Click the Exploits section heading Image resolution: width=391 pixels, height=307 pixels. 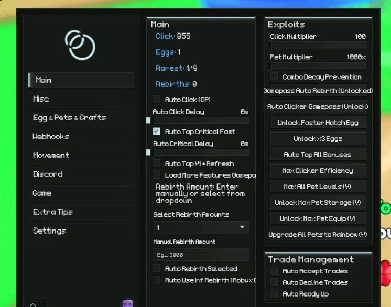287,24
